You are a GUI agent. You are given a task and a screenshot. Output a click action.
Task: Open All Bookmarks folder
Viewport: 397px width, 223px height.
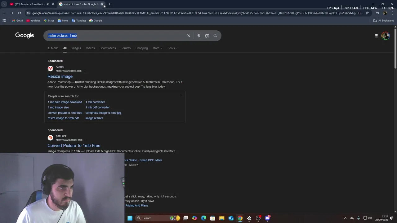(x=384, y=21)
